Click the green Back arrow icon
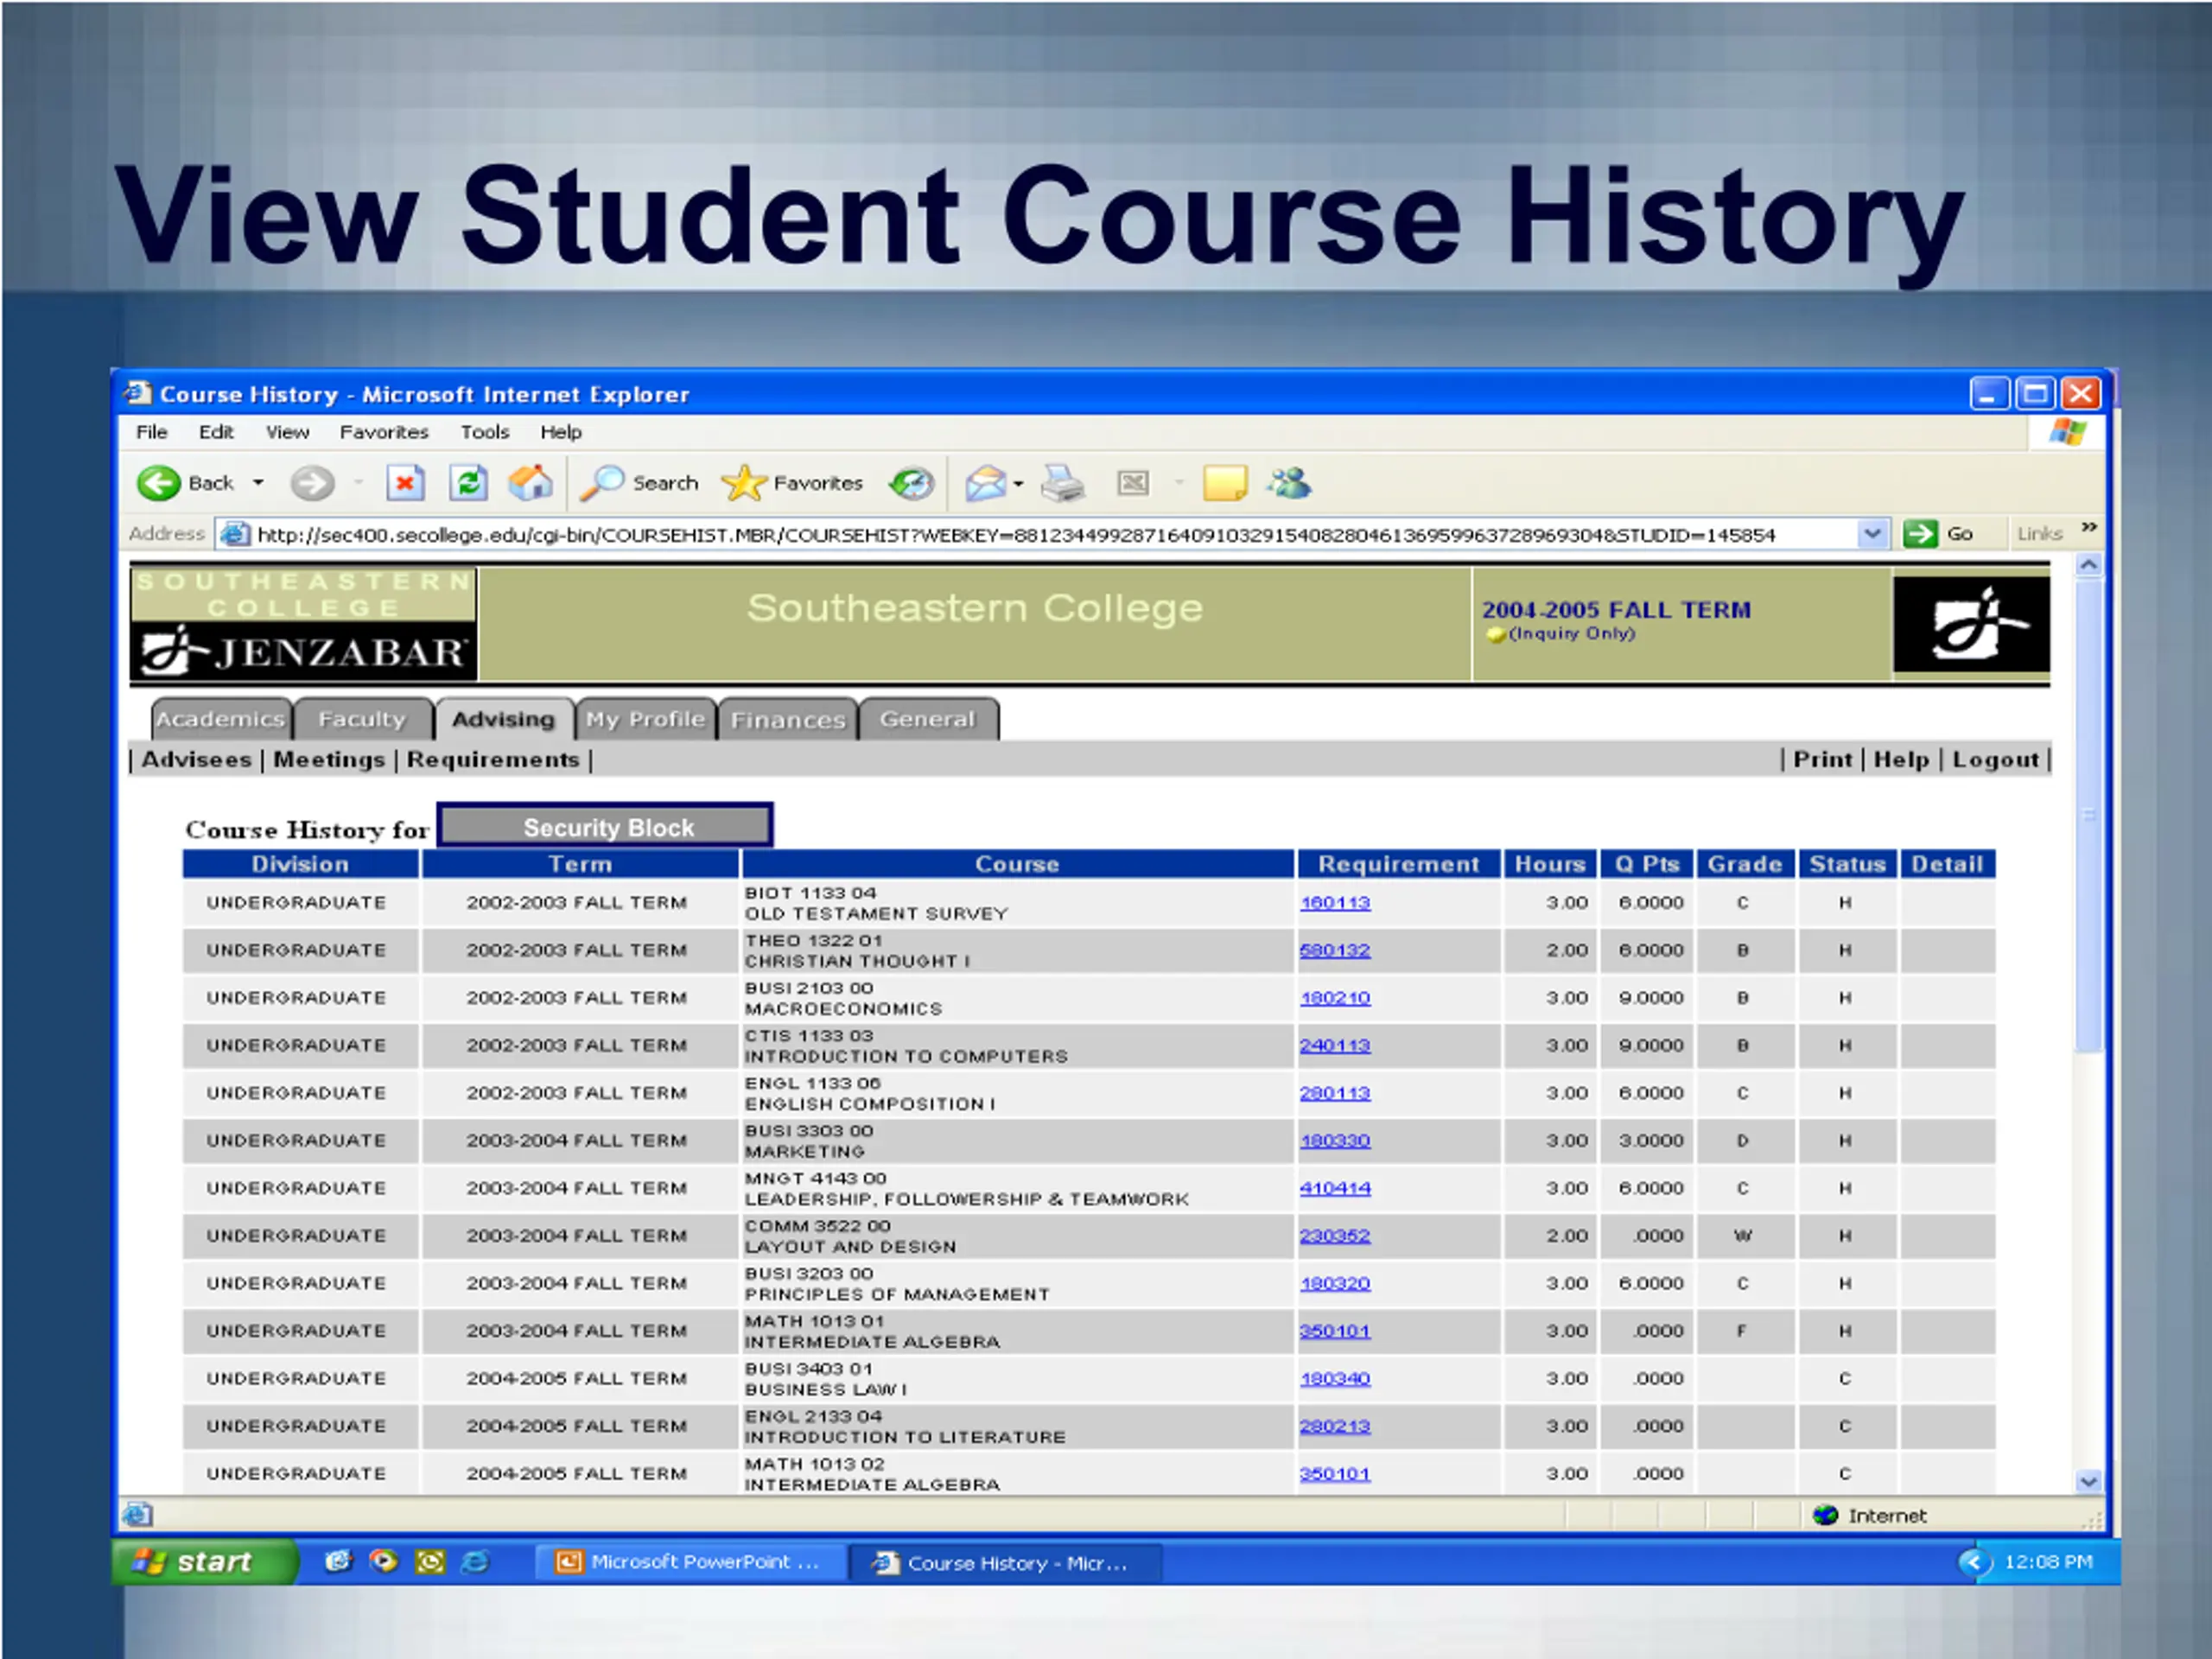This screenshot has width=2212, height=1659. click(x=158, y=484)
